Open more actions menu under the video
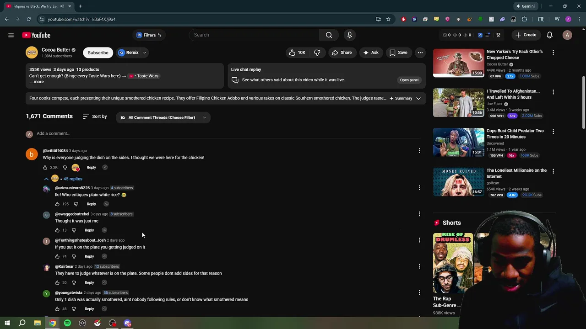The width and height of the screenshot is (586, 329). (420, 53)
